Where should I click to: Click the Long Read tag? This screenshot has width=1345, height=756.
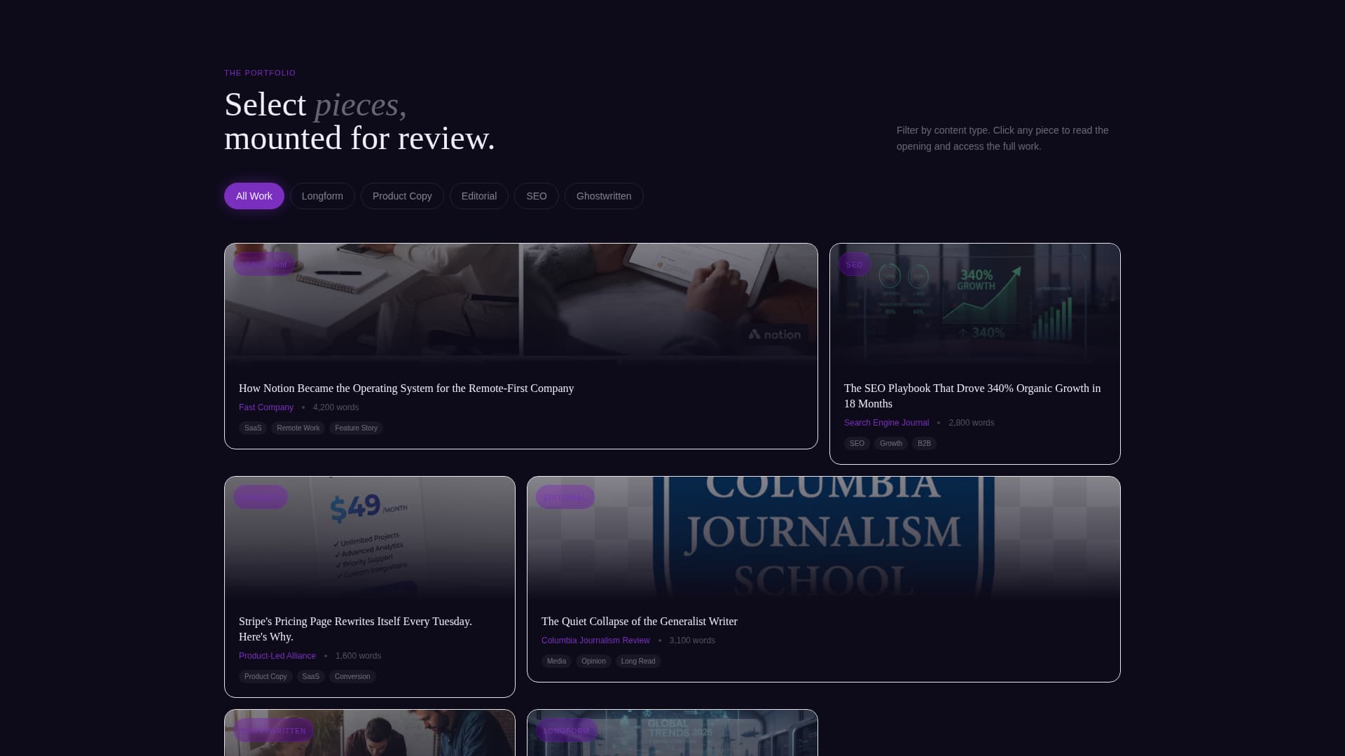click(x=638, y=661)
